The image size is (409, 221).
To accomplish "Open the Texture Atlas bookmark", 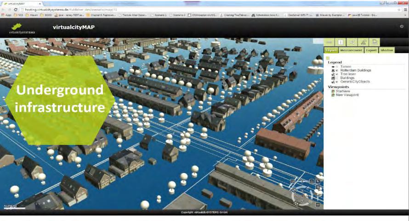I will 132,15.
